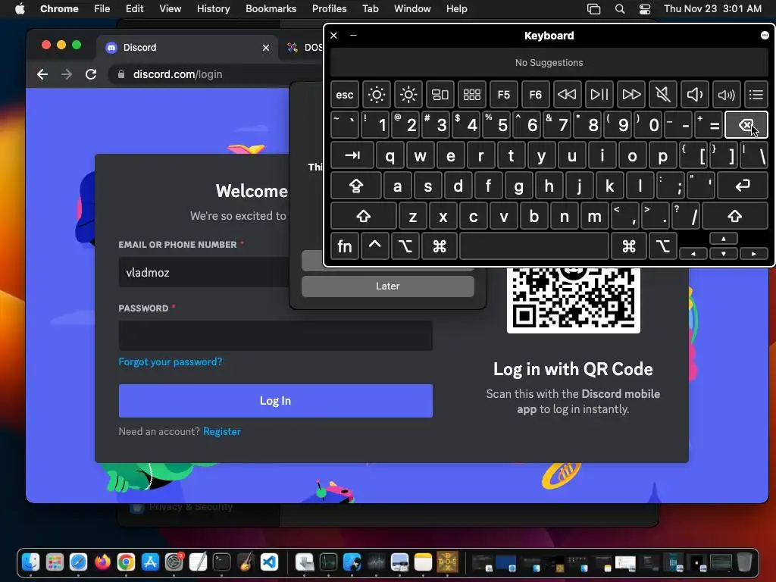Open the Trash in the Dock
Screen dimensions: 776x582
[x=744, y=562]
